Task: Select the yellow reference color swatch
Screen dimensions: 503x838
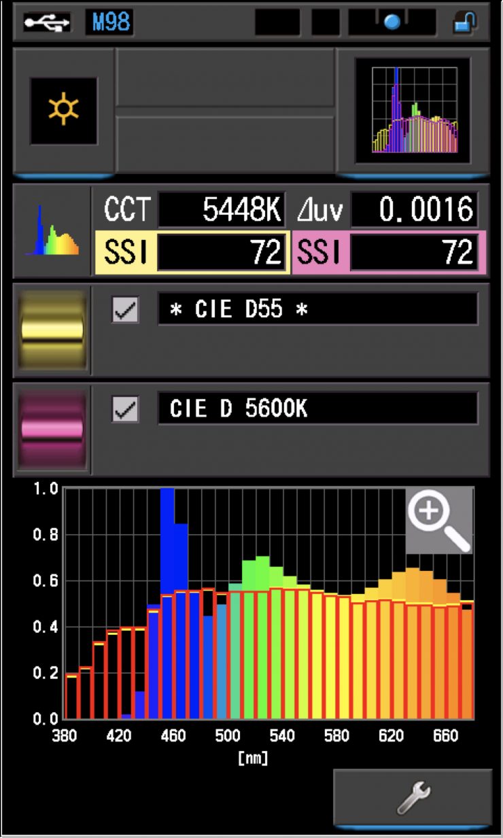Action: [x=52, y=330]
